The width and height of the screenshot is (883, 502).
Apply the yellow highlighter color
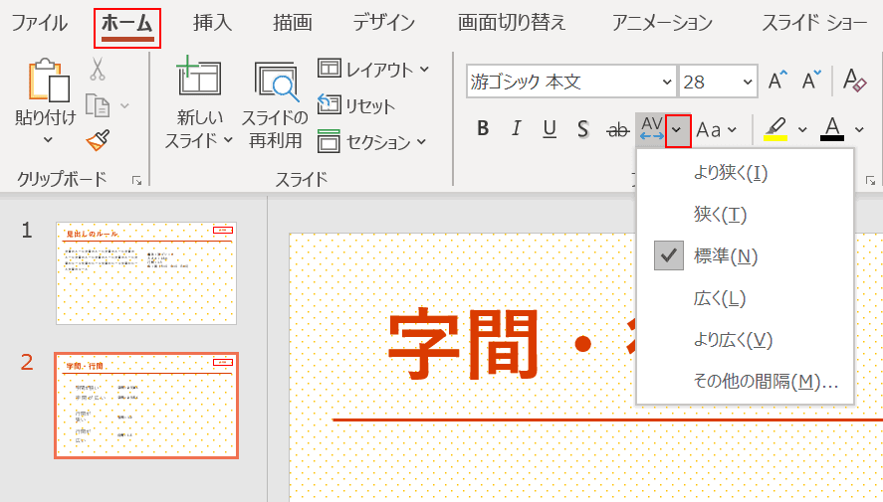coord(774,129)
